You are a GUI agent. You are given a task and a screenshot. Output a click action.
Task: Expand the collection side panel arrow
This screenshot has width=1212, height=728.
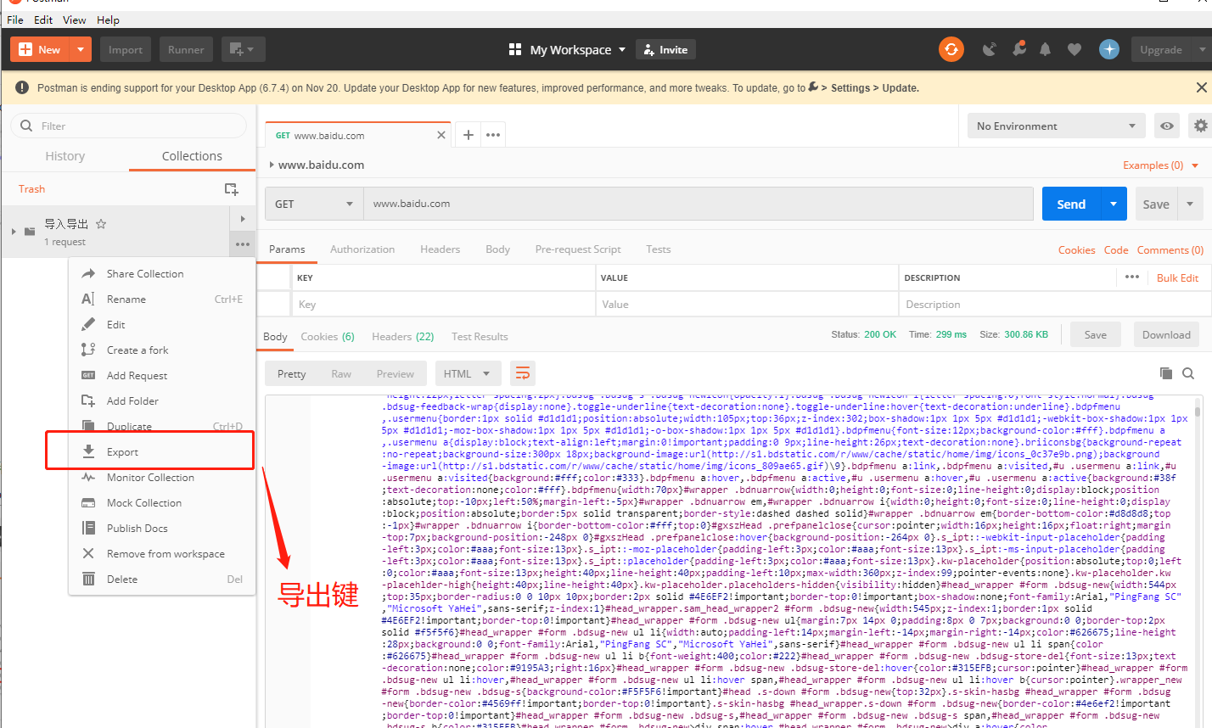click(x=243, y=219)
